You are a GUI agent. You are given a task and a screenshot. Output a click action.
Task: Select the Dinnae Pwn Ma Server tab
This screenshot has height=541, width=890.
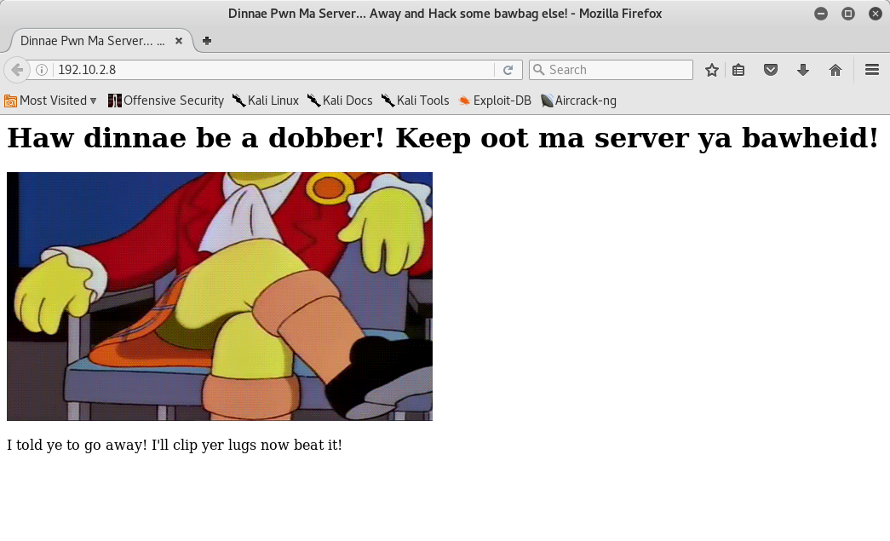94,39
